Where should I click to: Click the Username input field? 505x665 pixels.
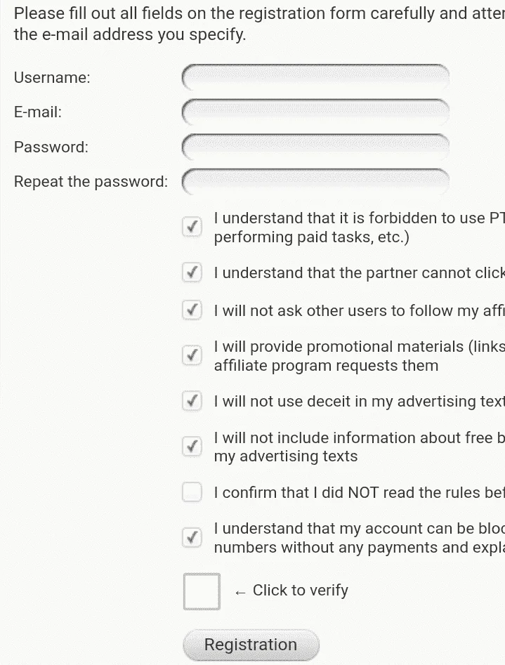(x=315, y=77)
